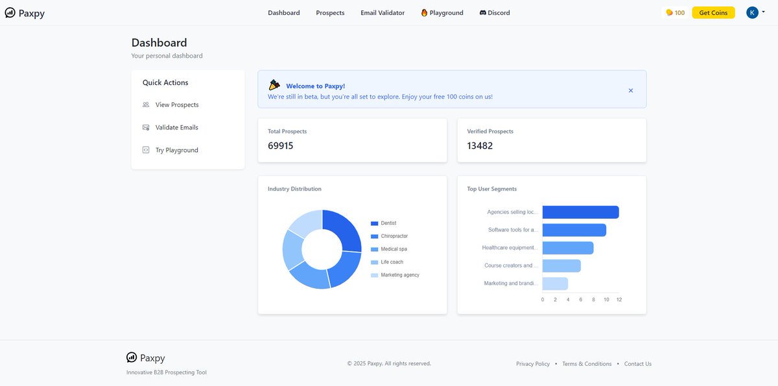Open the Dashboard nav item
This screenshot has width=778, height=386.
pyautogui.click(x=284, y=13)
